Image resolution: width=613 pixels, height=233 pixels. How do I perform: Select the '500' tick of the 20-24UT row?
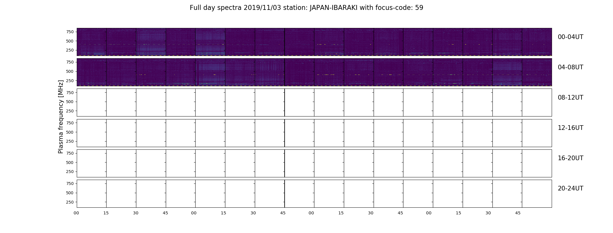(69, 193)
